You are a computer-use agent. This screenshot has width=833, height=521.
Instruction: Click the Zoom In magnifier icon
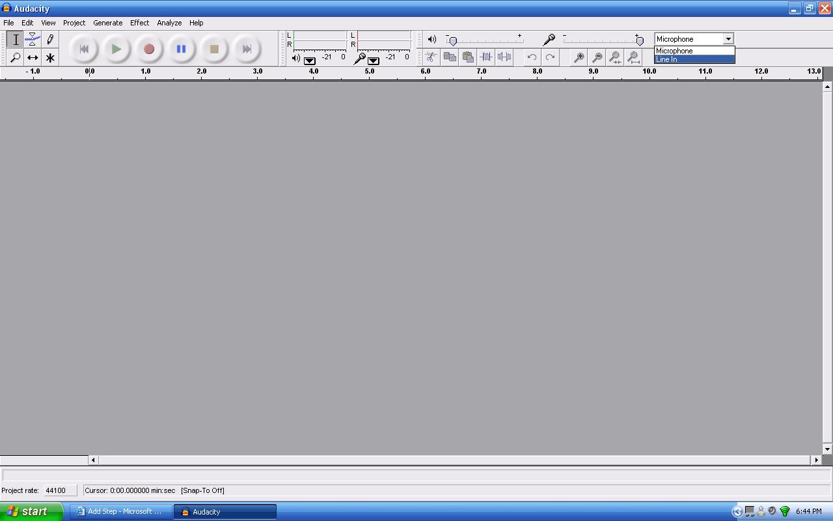579,57
